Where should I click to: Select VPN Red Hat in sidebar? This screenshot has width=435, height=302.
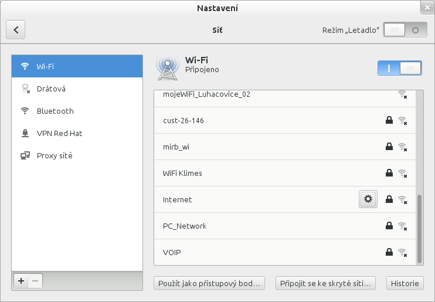pos(77,133)
